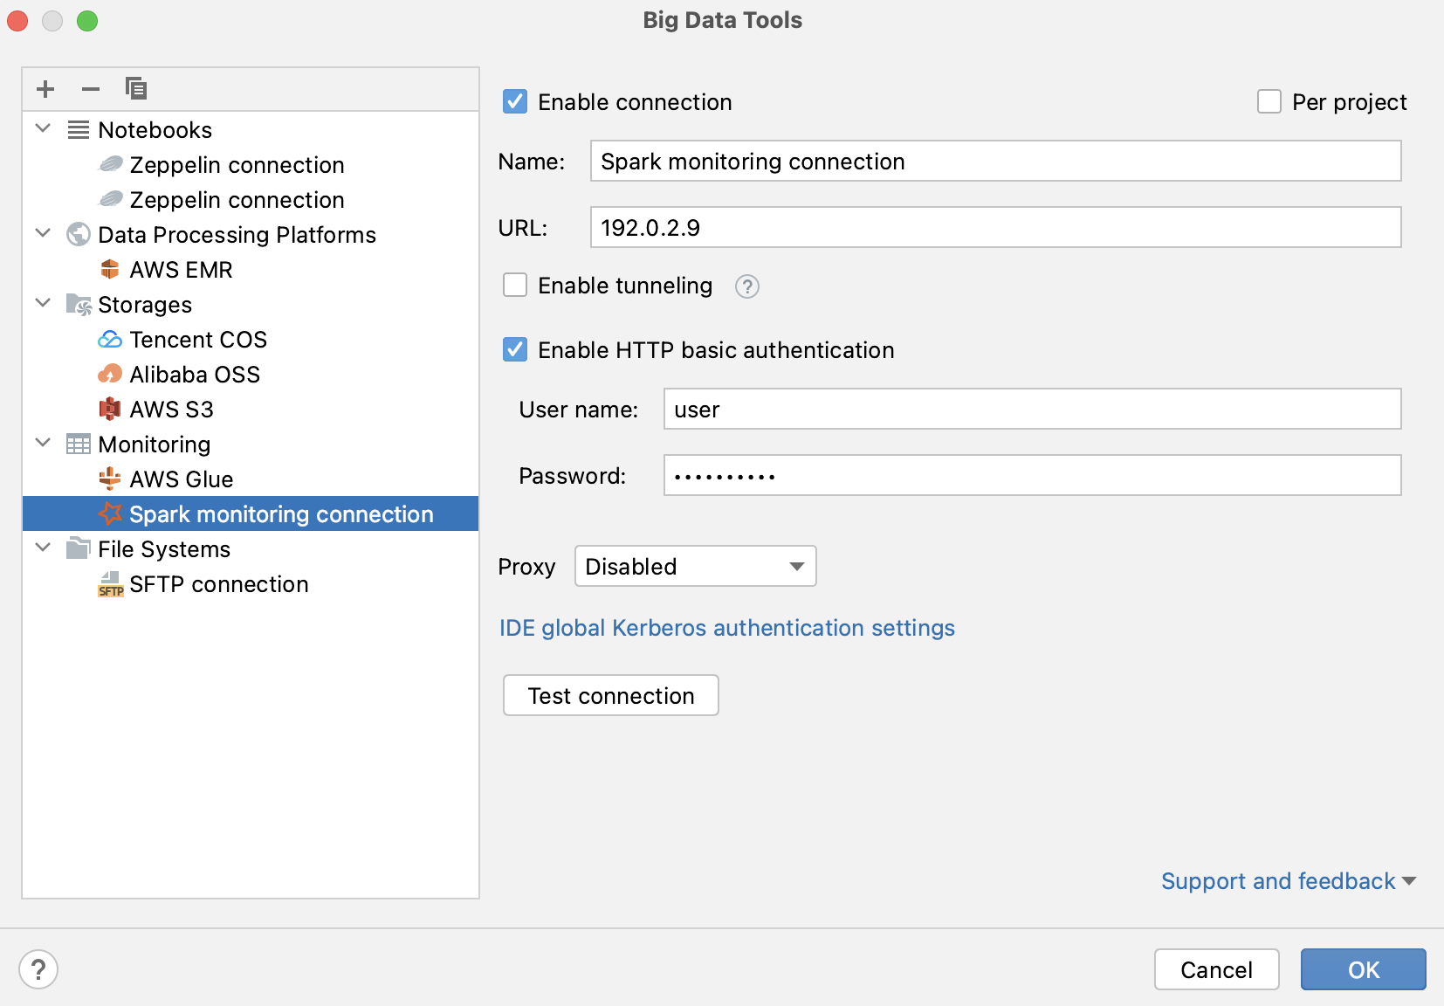Viewport: 1444px width, 1006px height.
Task: Disable HTTP basic authentication checkbox
Action: point(515,349)
